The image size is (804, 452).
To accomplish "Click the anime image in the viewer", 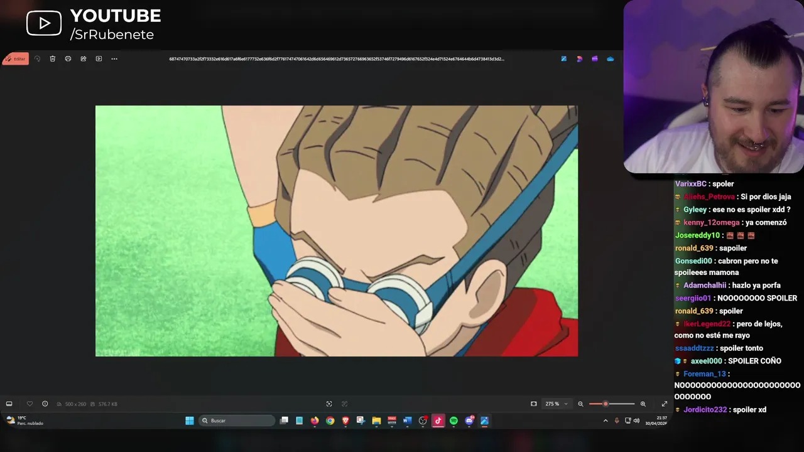I will [x=337, y=231].
